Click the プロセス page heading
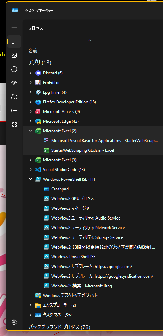This screenshot has height=336, width=163. point(36,28)
